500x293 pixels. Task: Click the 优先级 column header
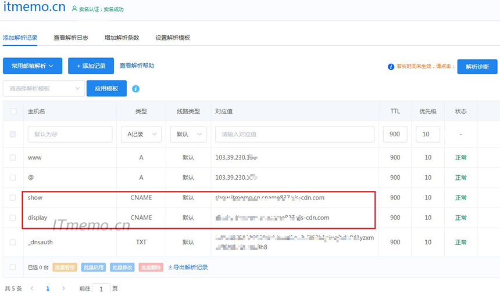tap(428, 111)
